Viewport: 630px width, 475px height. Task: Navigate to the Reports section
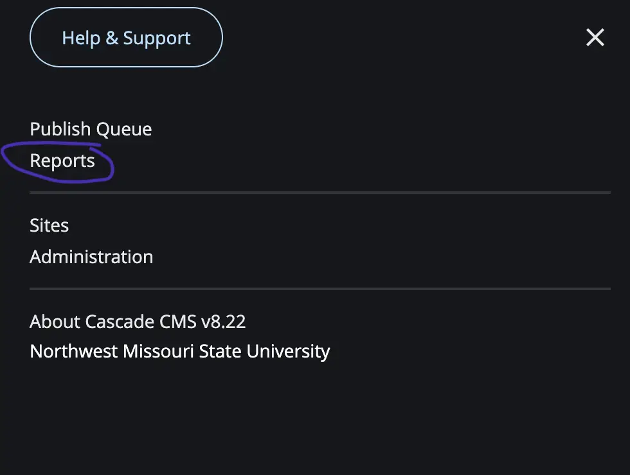click(62, 161)
